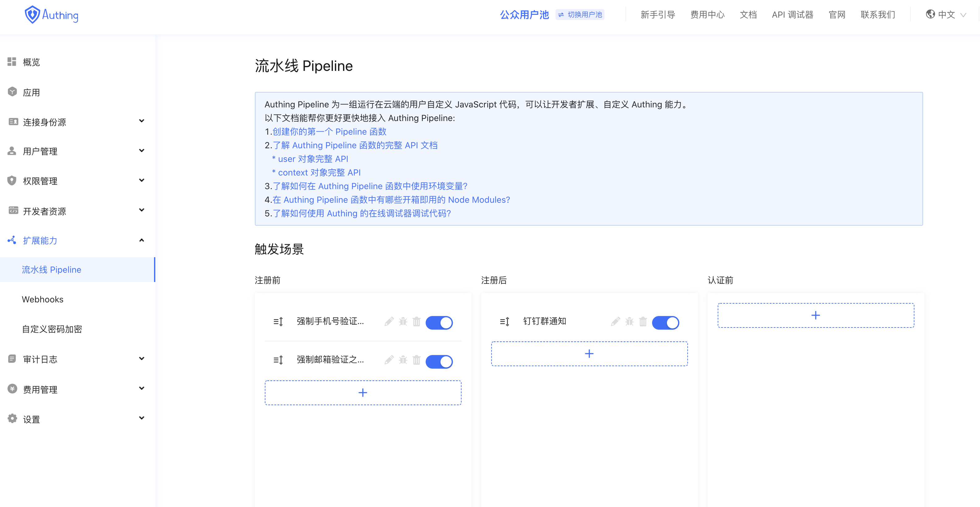Click the trash delete icon on 强制邮箱验证之 function
Screen dimensions: 980x507
point(417,361)
